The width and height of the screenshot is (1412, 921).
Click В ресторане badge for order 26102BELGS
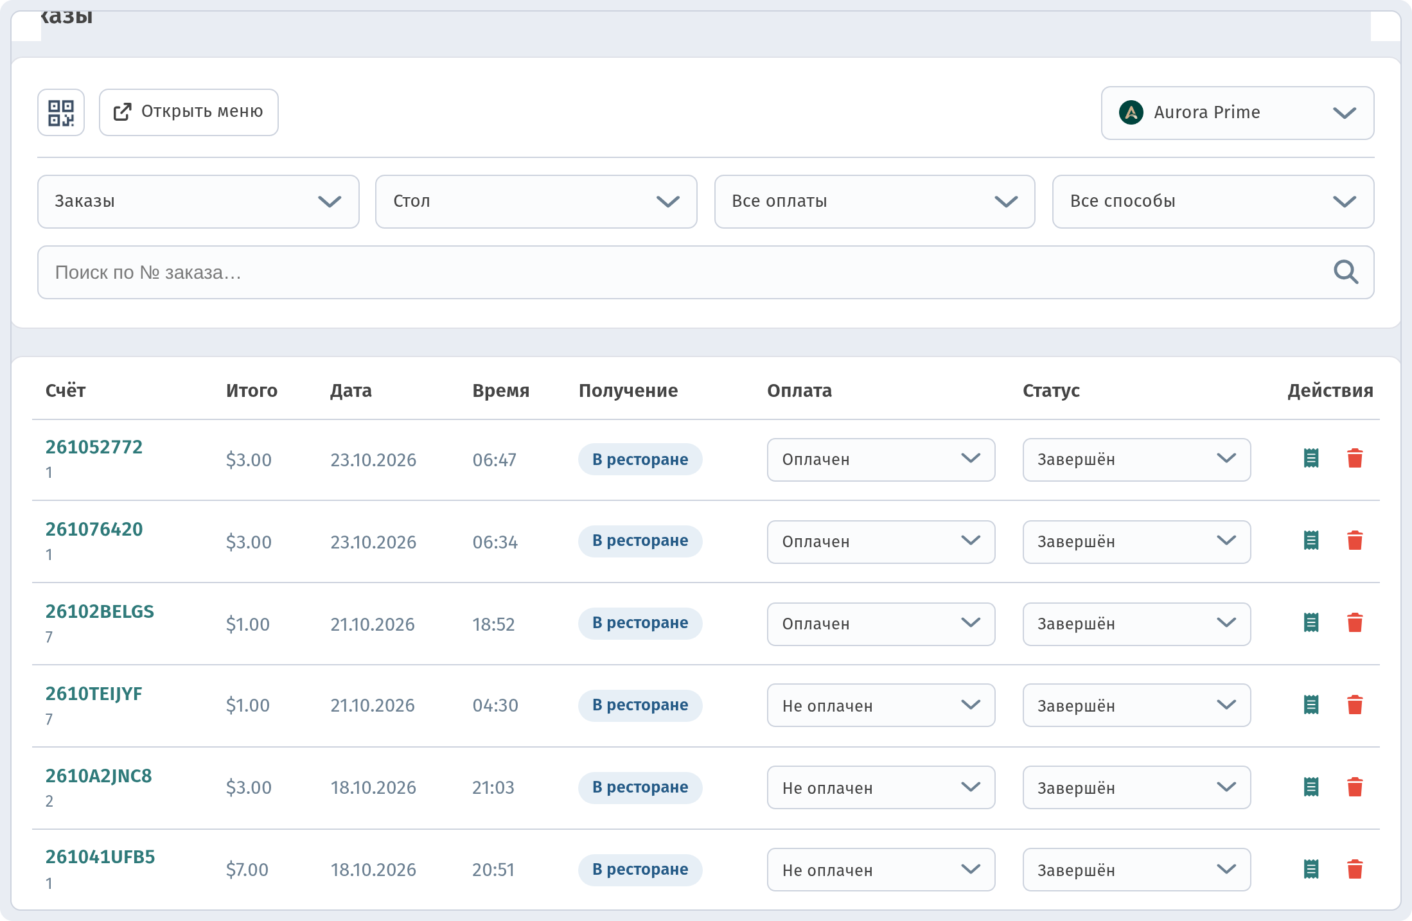pos(640,623)
